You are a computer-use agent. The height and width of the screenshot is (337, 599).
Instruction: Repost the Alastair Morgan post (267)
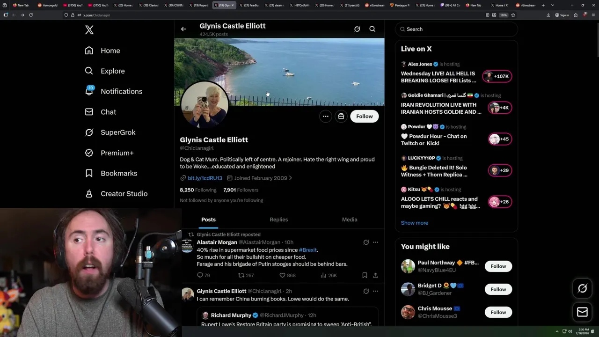pos(246,276)
